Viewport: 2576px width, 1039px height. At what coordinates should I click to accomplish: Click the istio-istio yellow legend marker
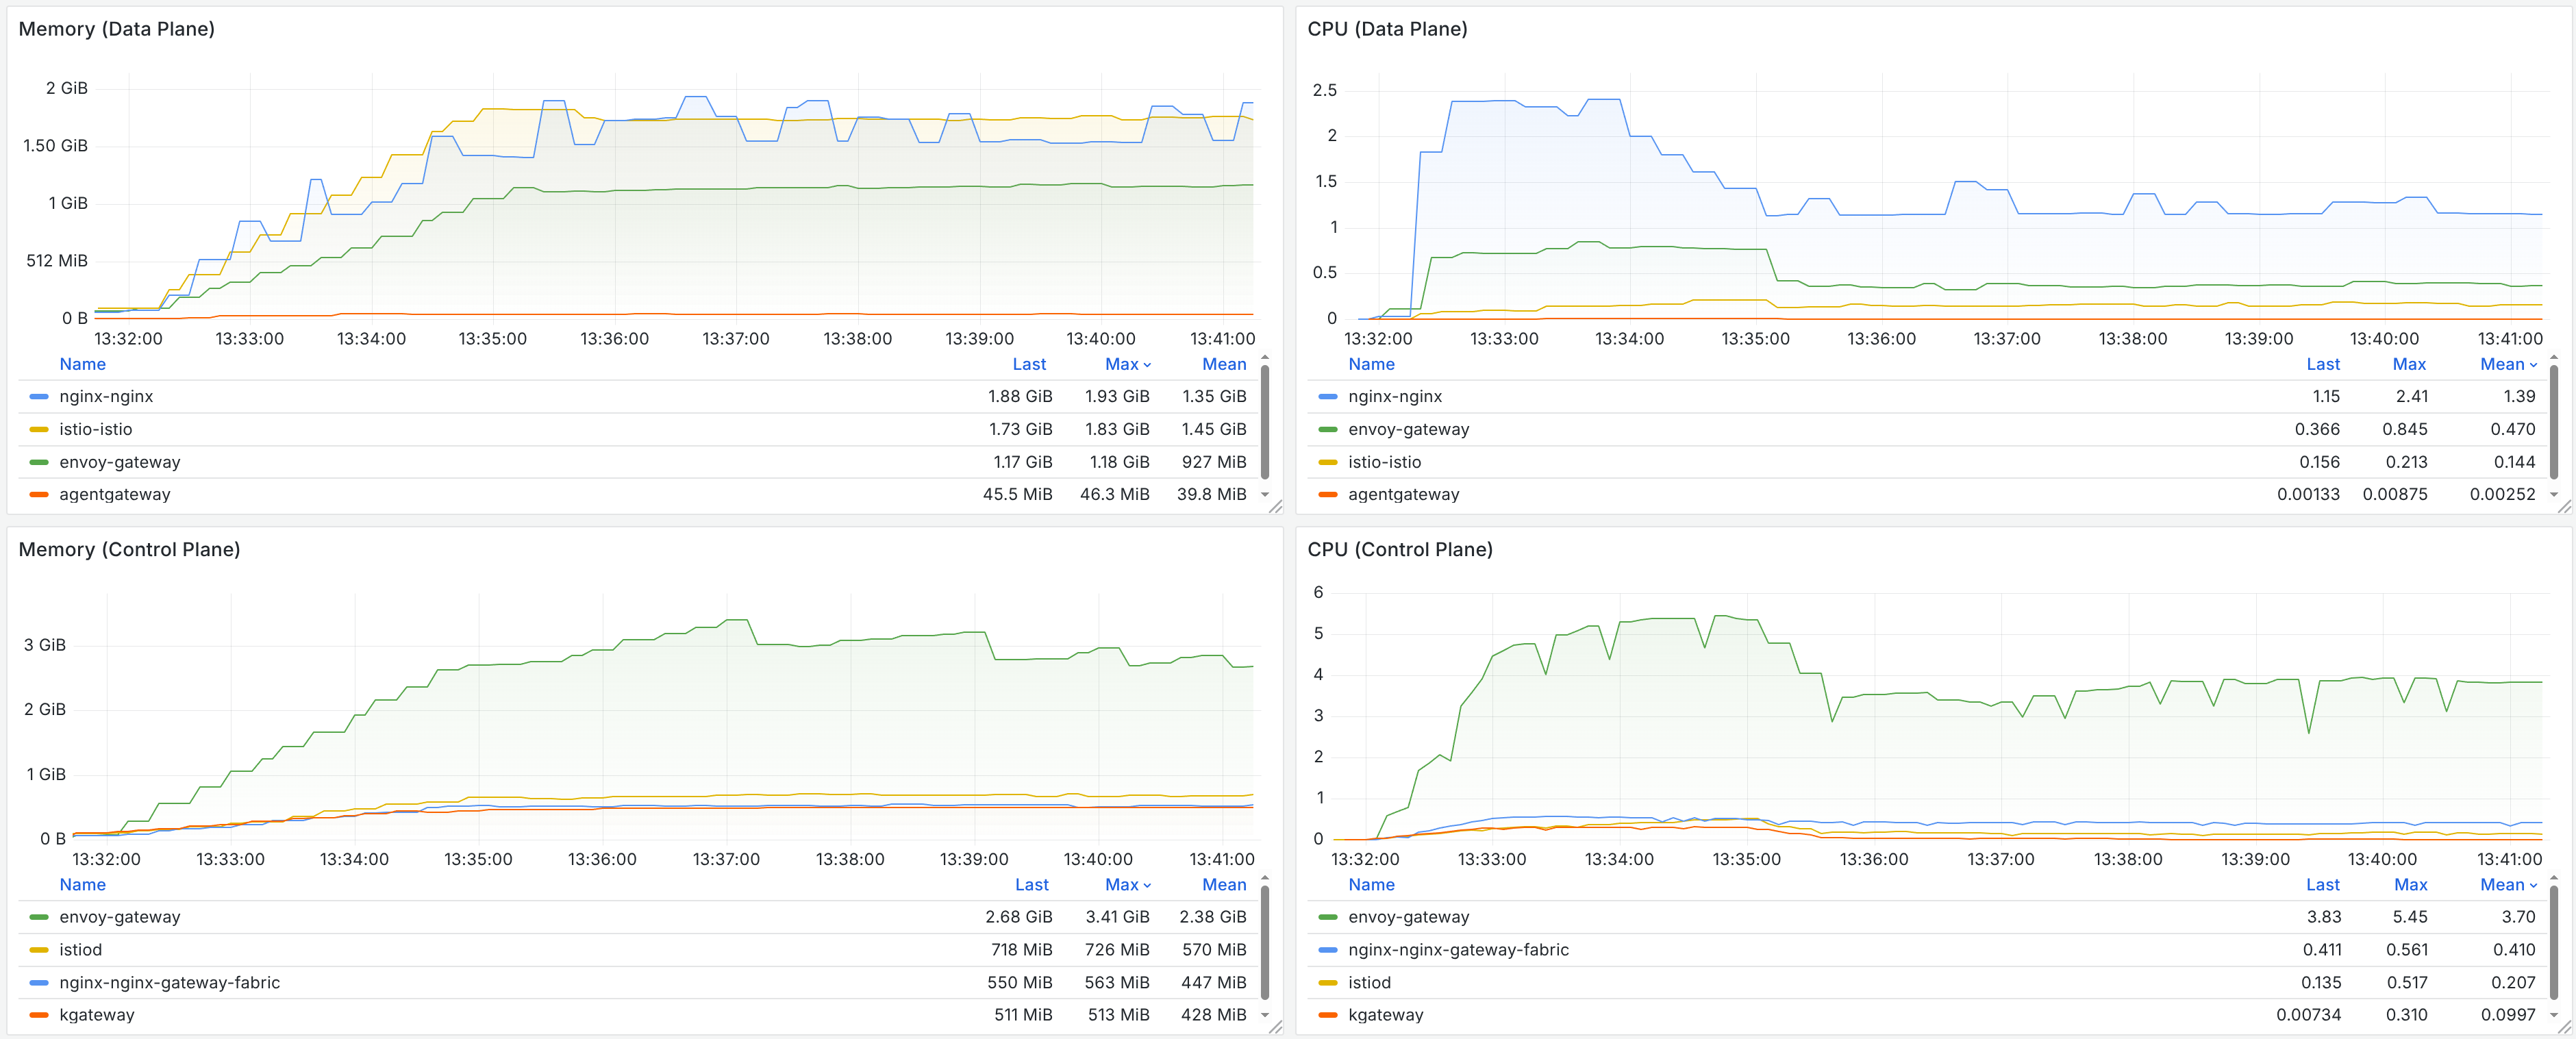click(38, 429)
